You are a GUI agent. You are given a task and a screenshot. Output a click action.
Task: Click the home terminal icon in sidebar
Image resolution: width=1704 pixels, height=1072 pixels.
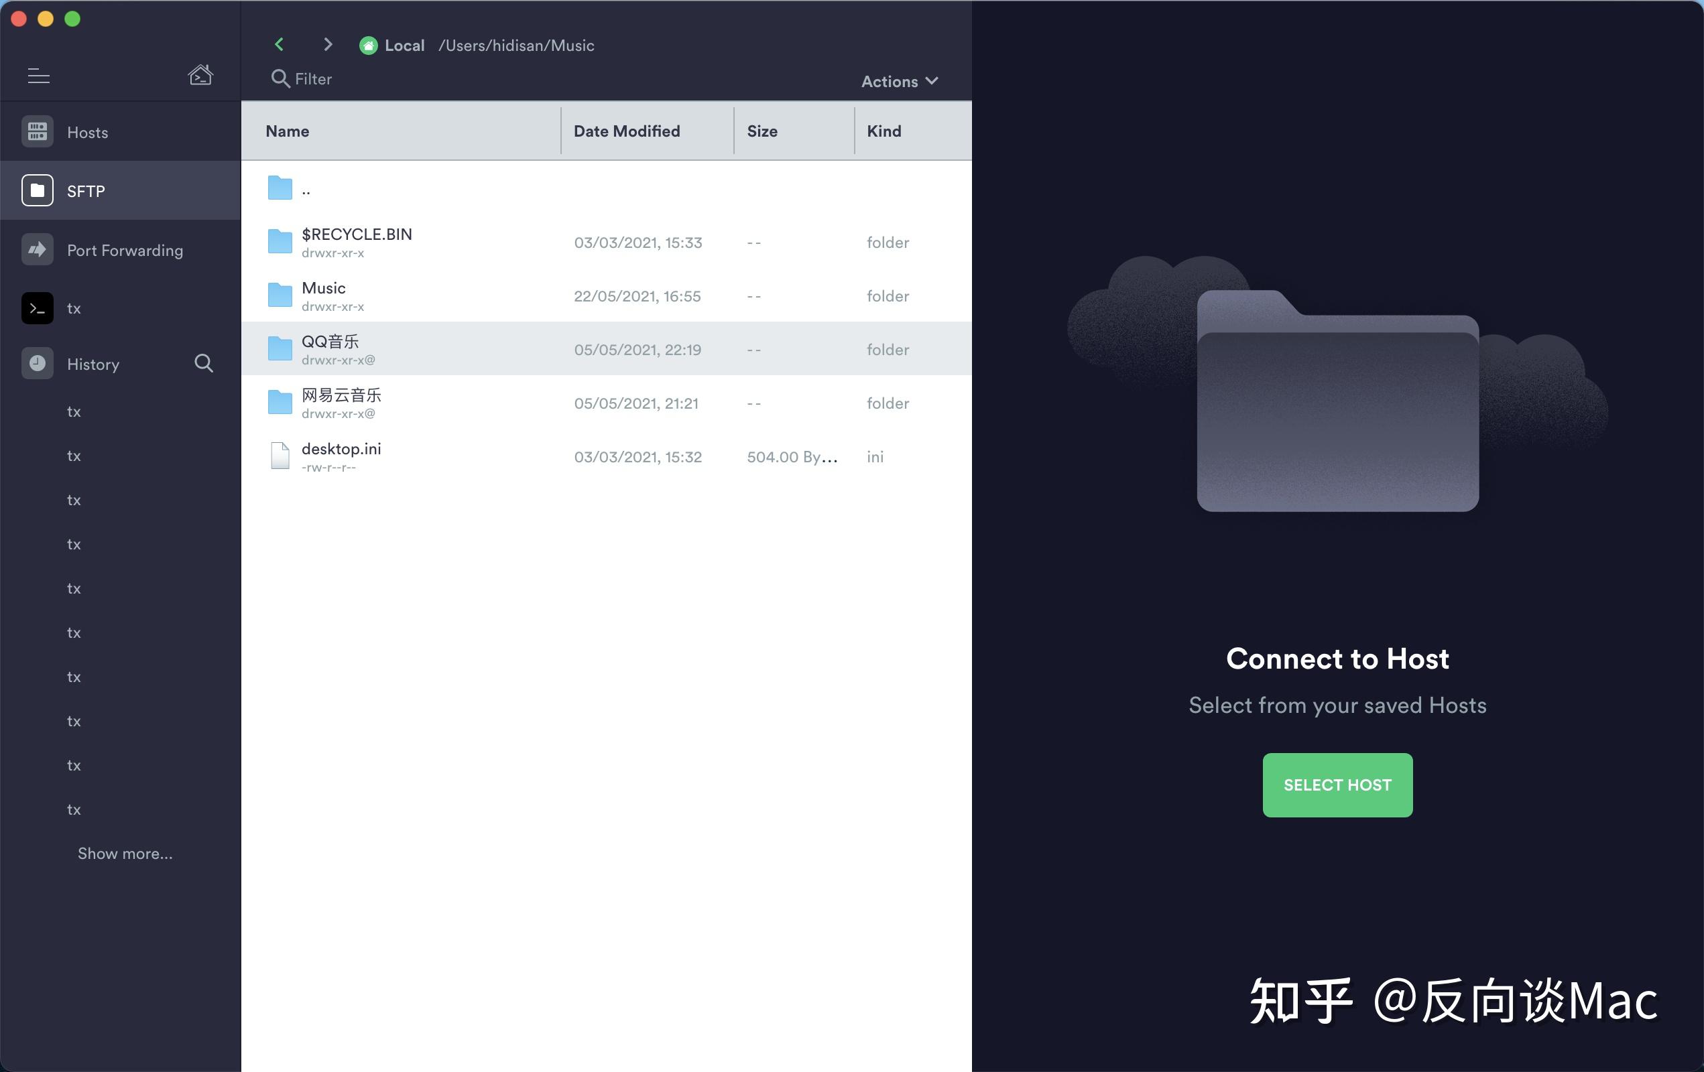point(200,74)
